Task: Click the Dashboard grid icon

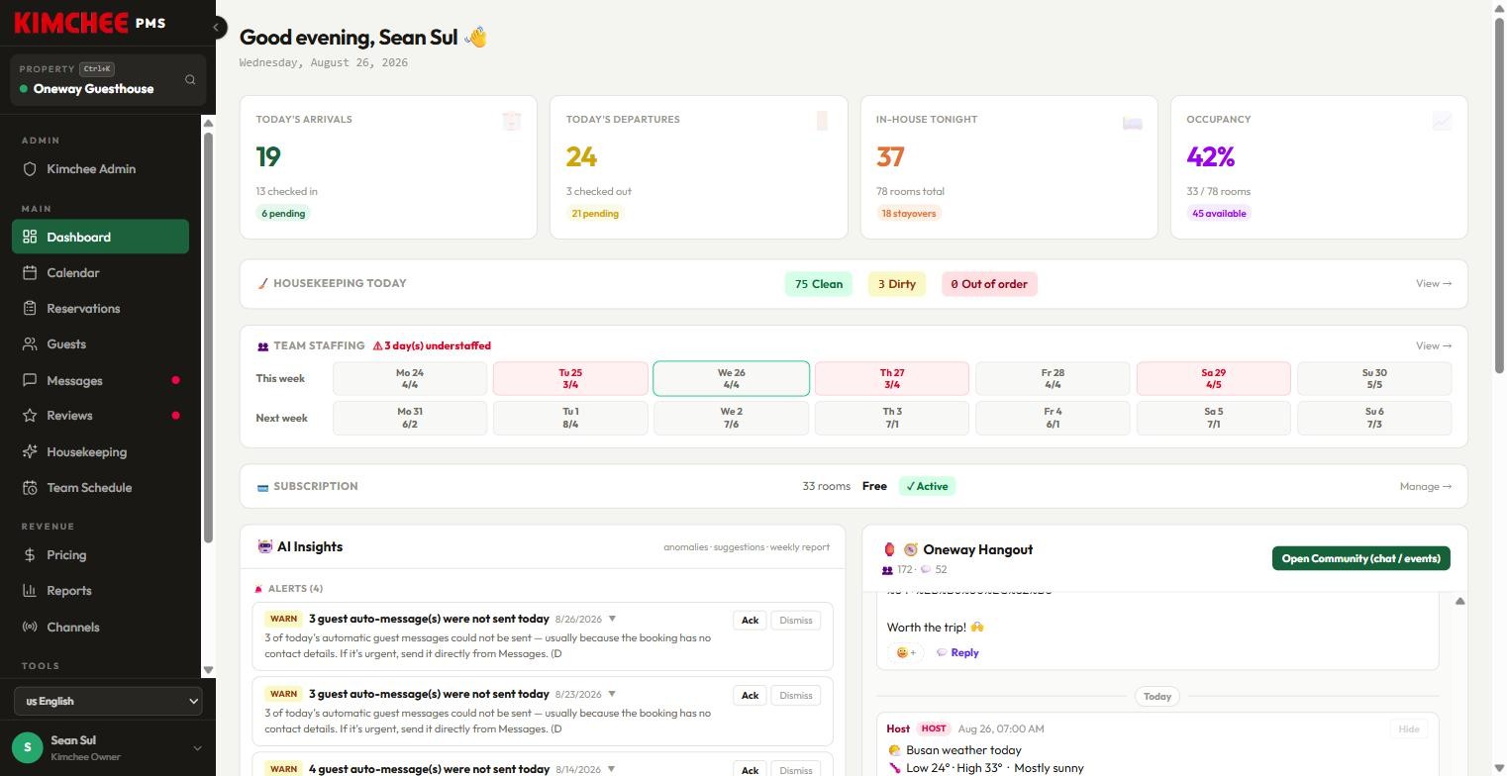Action: point(30,238)
